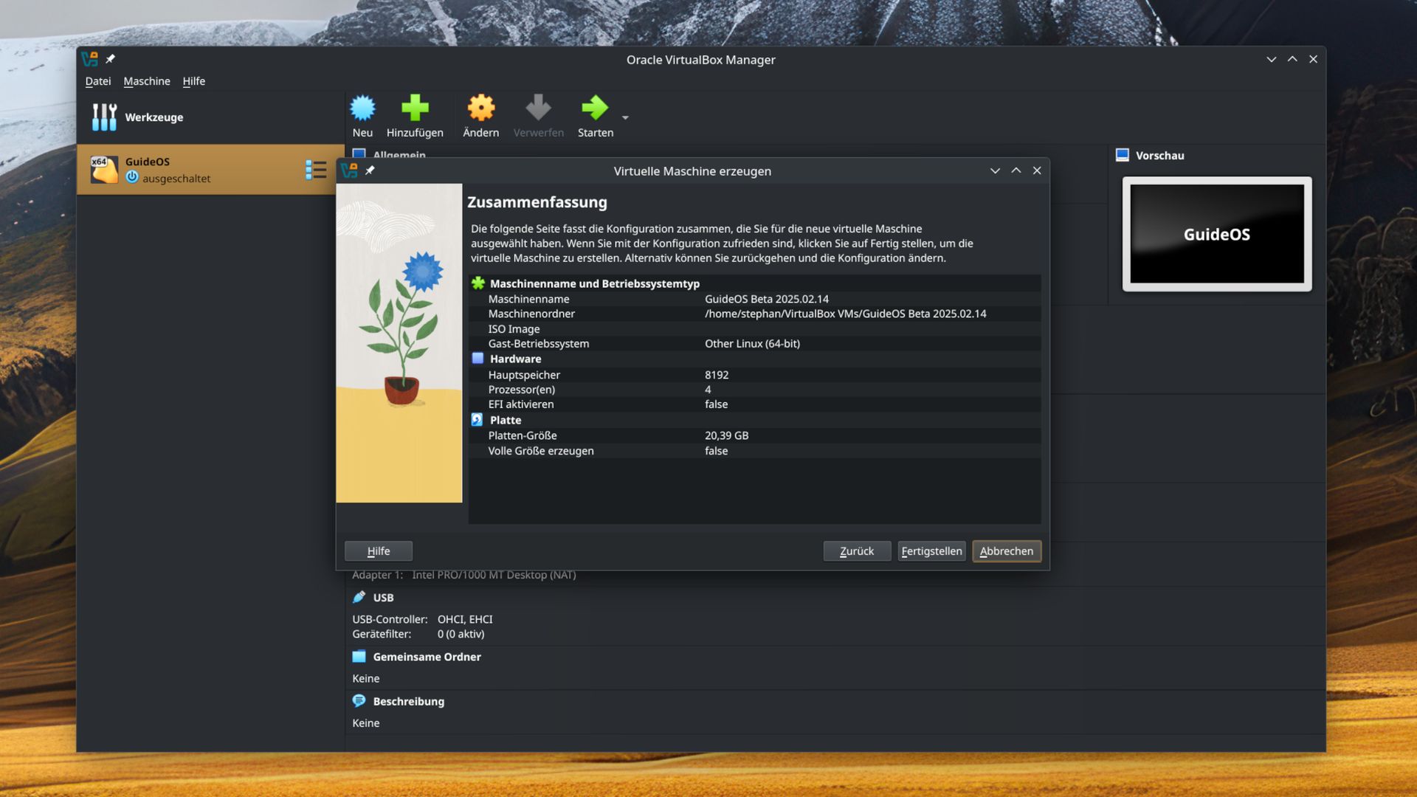
Task: Maximize the Virtuelle Maschine erzeugen dialog
Action: pyautogui.click(x=1016, y=170)
